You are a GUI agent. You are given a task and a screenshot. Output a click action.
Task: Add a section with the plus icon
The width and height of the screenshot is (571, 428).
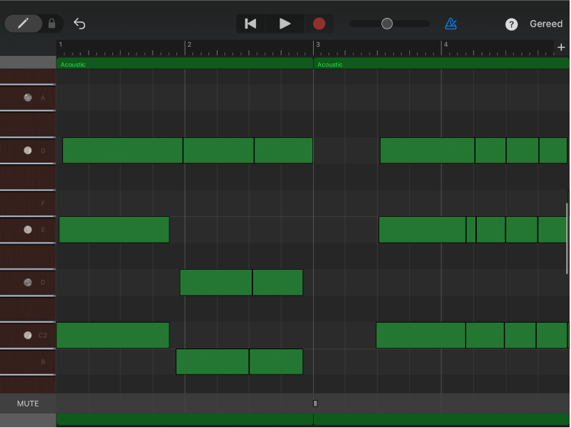tap(561, 47)
